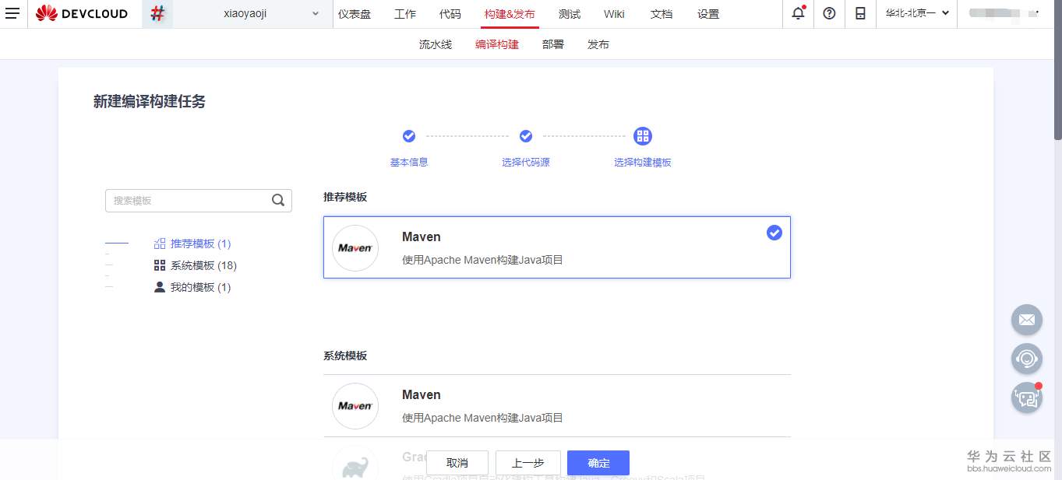This screenshot has width=1062, height=480.
Task: Open the floating chat feedback icon
Action: [x=1026, y=397]
